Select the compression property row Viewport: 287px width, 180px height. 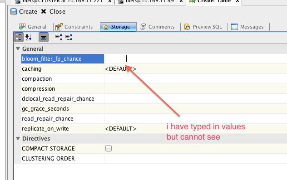[63, 89]
